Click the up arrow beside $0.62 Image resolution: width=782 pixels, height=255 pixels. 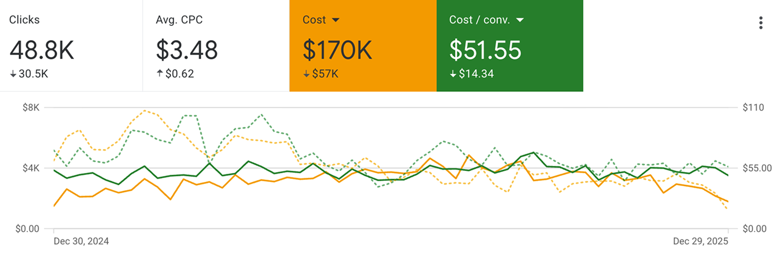coord(159,74)
